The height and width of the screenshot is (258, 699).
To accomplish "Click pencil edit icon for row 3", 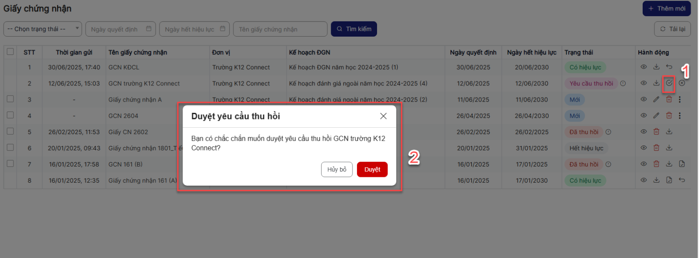I will pyautogui.click(x=656, y=99).
